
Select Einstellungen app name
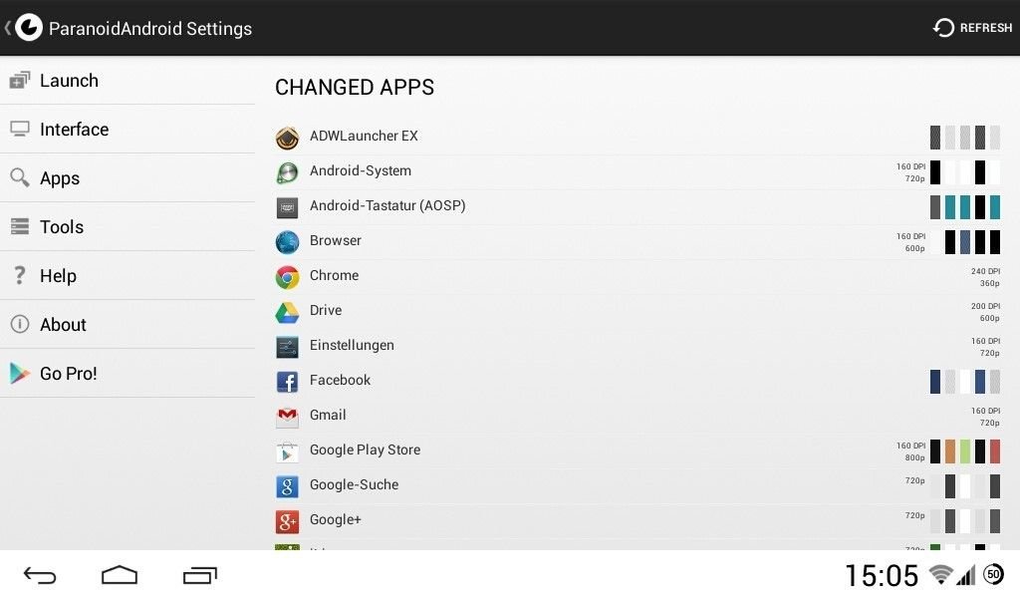(x=352, y=345)
